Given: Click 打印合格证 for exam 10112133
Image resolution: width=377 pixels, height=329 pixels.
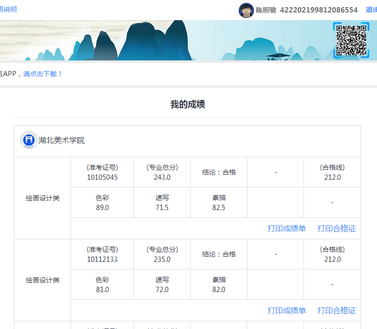Looking at the screenshot, I should (337, 310).
